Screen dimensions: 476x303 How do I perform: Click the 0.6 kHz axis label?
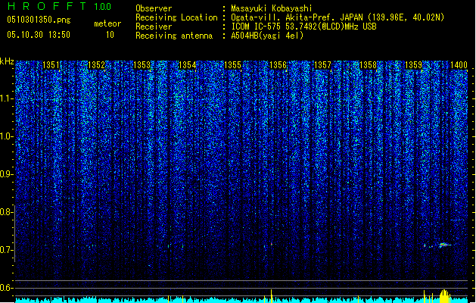click(x=5, y=288)
